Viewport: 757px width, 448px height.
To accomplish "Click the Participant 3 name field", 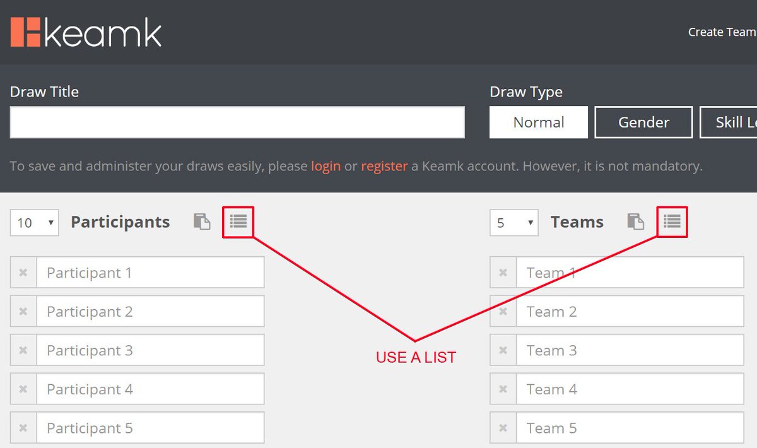I will (x=150, y=350).
